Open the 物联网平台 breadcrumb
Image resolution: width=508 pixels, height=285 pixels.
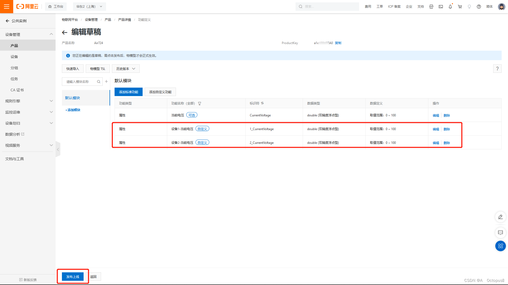click(70, 20)
